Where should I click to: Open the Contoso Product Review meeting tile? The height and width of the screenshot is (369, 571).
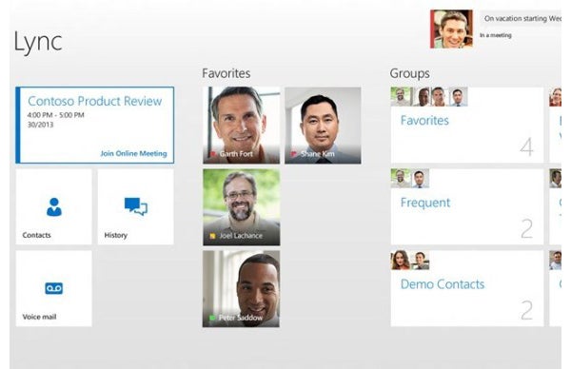(x=94, y=126)
